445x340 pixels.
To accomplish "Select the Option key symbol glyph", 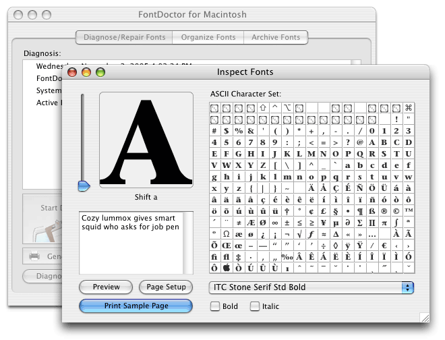I will tap(287, 108).
